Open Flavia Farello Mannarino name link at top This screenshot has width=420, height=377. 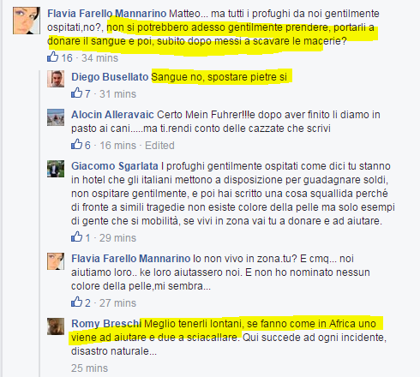click(107, 14)
